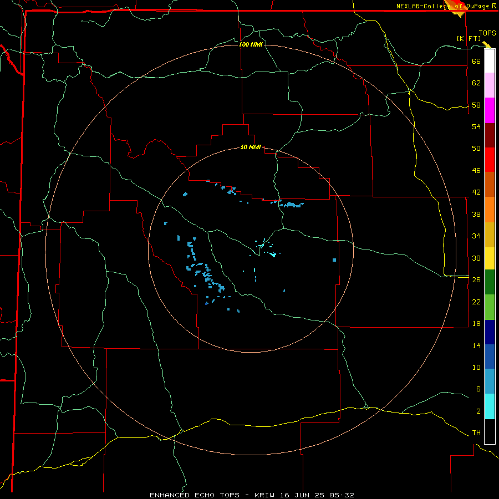Click the light blue 14 kft legend swatch
The height and width of the screenshot is (499, 499).
click(x=490, y=381)
